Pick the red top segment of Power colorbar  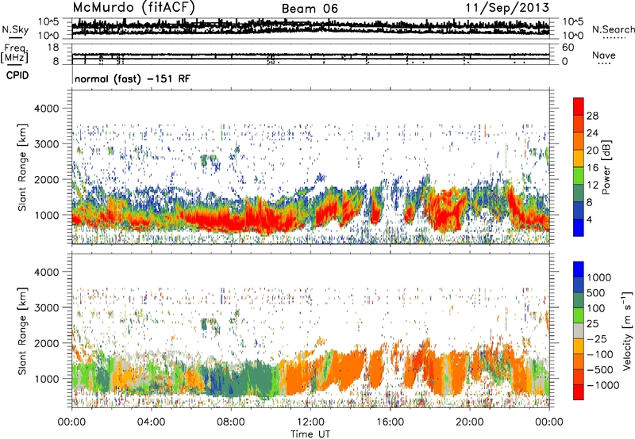click(579, 106)
